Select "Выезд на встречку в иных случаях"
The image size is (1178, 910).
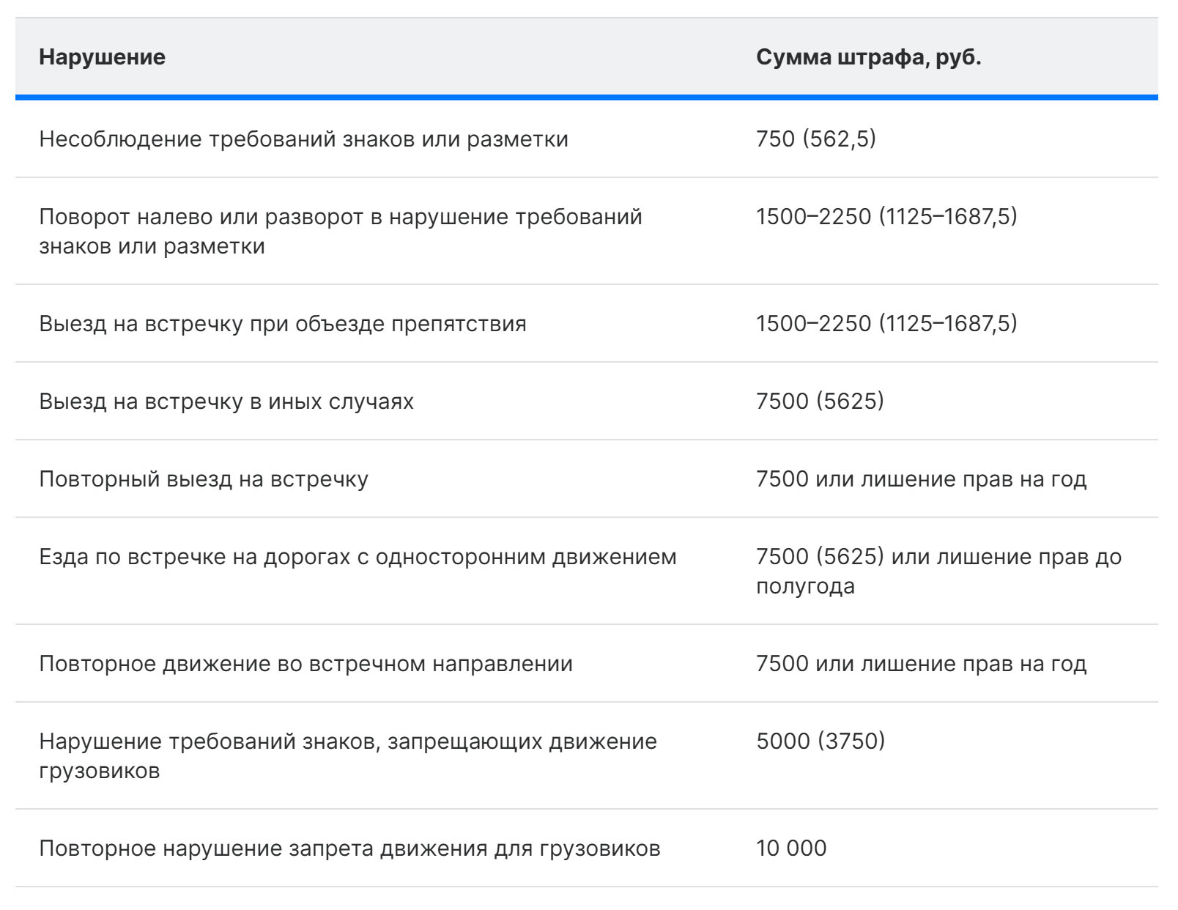pos(226,402)
